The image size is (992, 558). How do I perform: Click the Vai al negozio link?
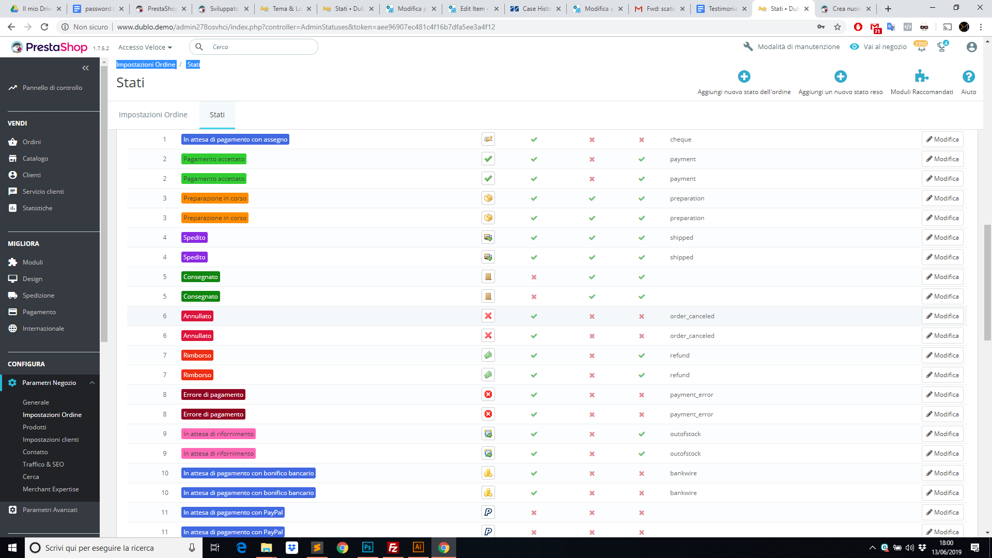pos(885,47)
